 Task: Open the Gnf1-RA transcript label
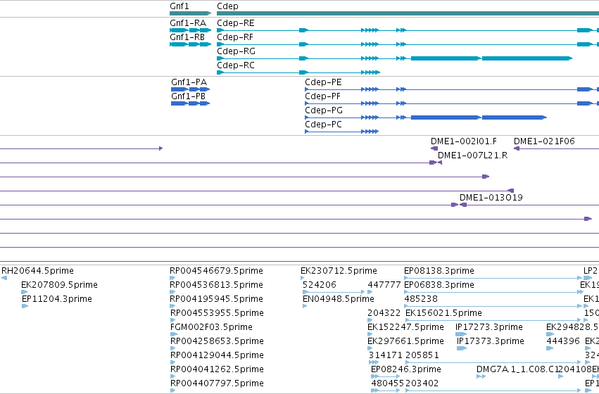188,23
